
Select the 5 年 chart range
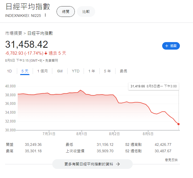click(x=107, y=71)
